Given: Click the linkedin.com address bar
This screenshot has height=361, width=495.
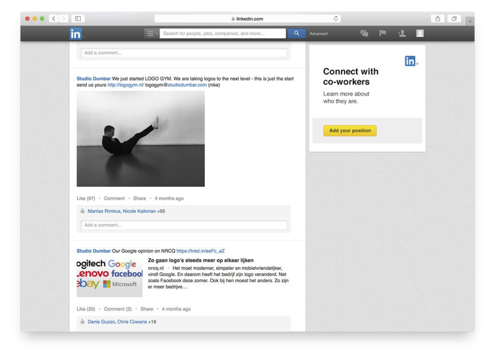Looking at the screenshot, I should tap(247, 19).
